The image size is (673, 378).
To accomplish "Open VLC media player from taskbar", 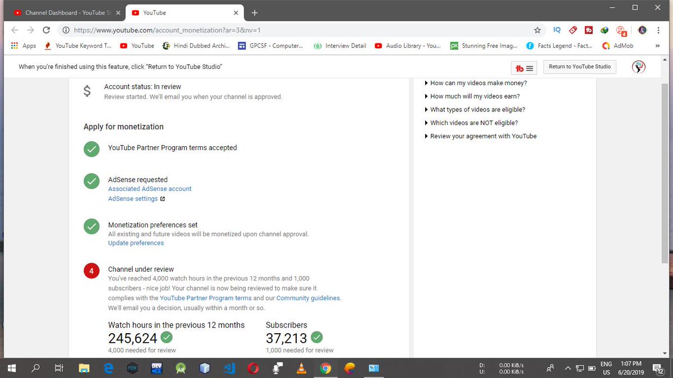I will point(302,368).
